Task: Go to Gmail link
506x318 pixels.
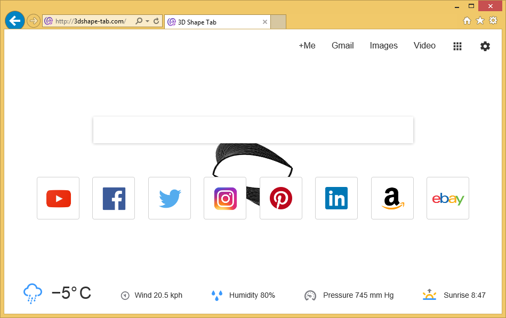Action: (343, 46)
